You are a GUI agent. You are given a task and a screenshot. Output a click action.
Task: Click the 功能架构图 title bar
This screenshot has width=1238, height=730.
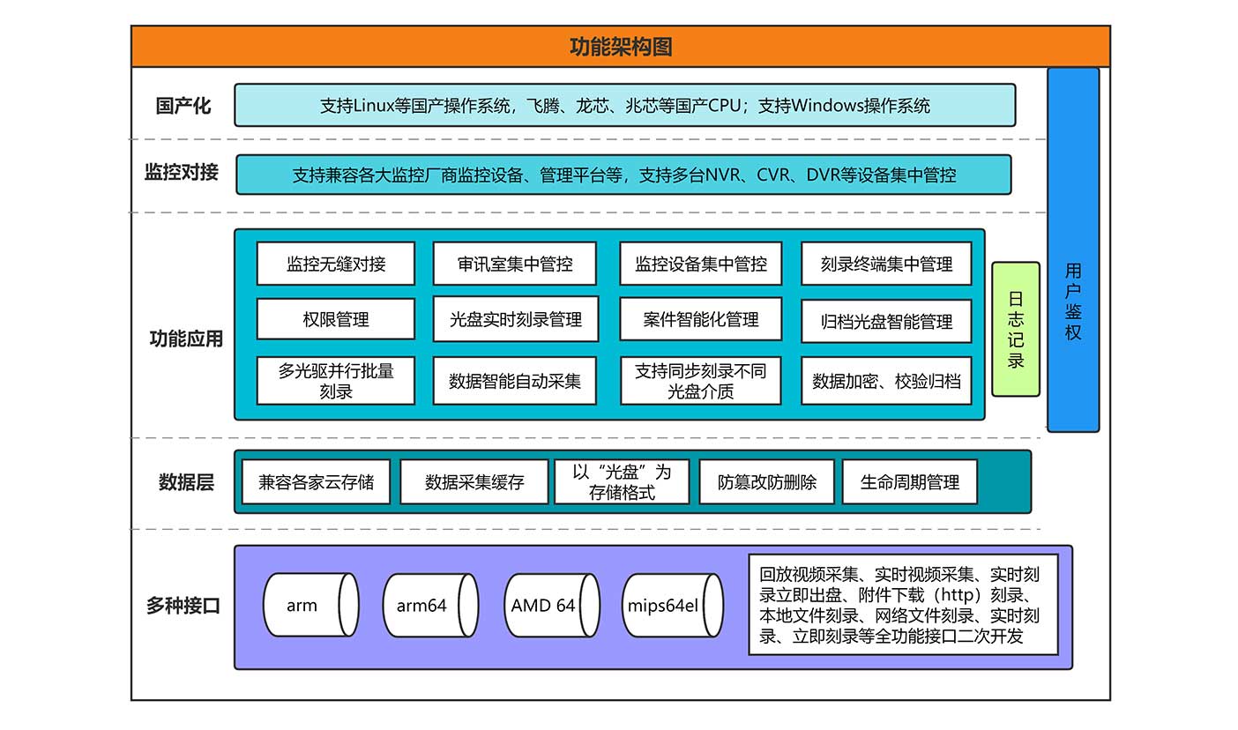click(619, 44)
